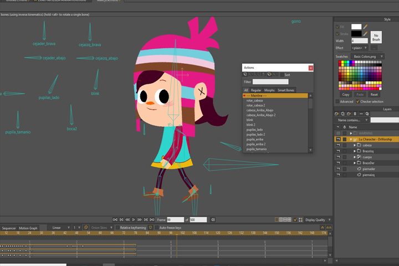Screen dimensions: 399x266
Task: Click the No Brush button
Action: (x=376, y=37)
